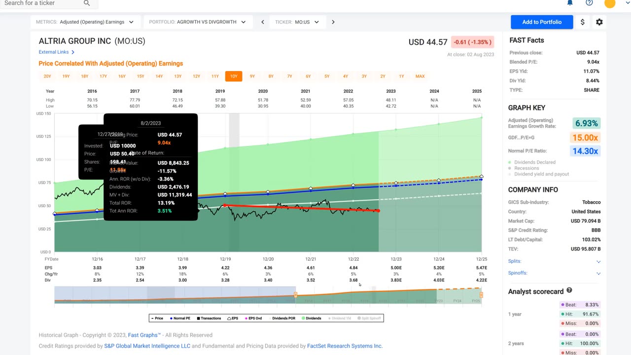Select the 10Y time range tab

pyautogui.click(x=234, y=76)
